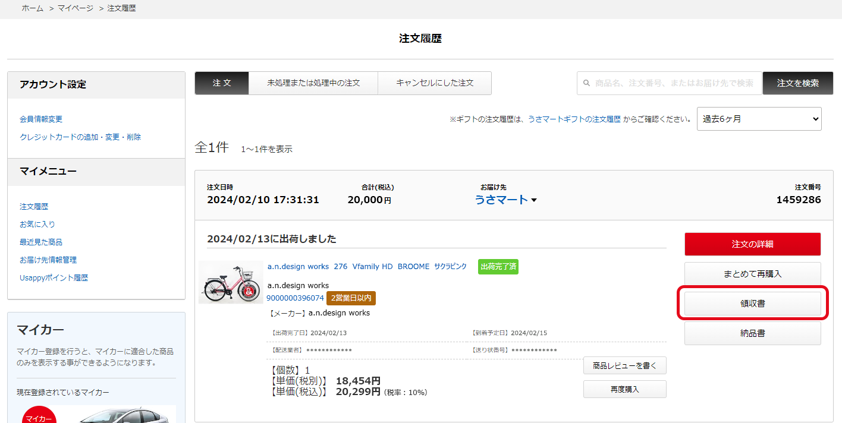Open the 領収書 receipt button
This screenshot has height=423, width=842.
pos(753,304)
